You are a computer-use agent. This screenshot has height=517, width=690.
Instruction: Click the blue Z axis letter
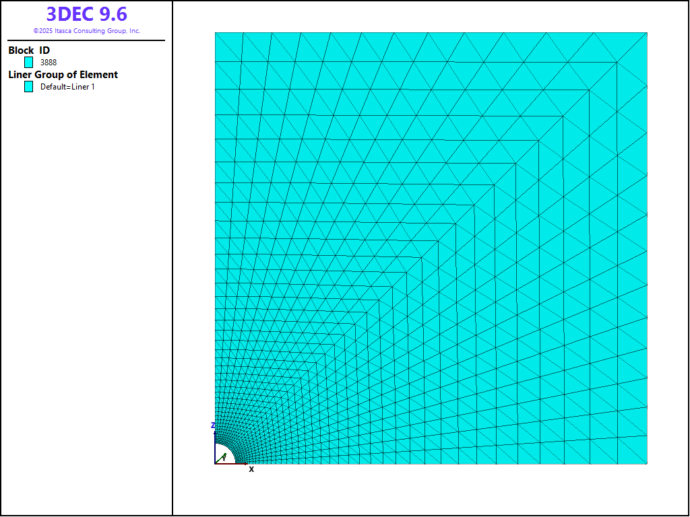tap(213, 425)
